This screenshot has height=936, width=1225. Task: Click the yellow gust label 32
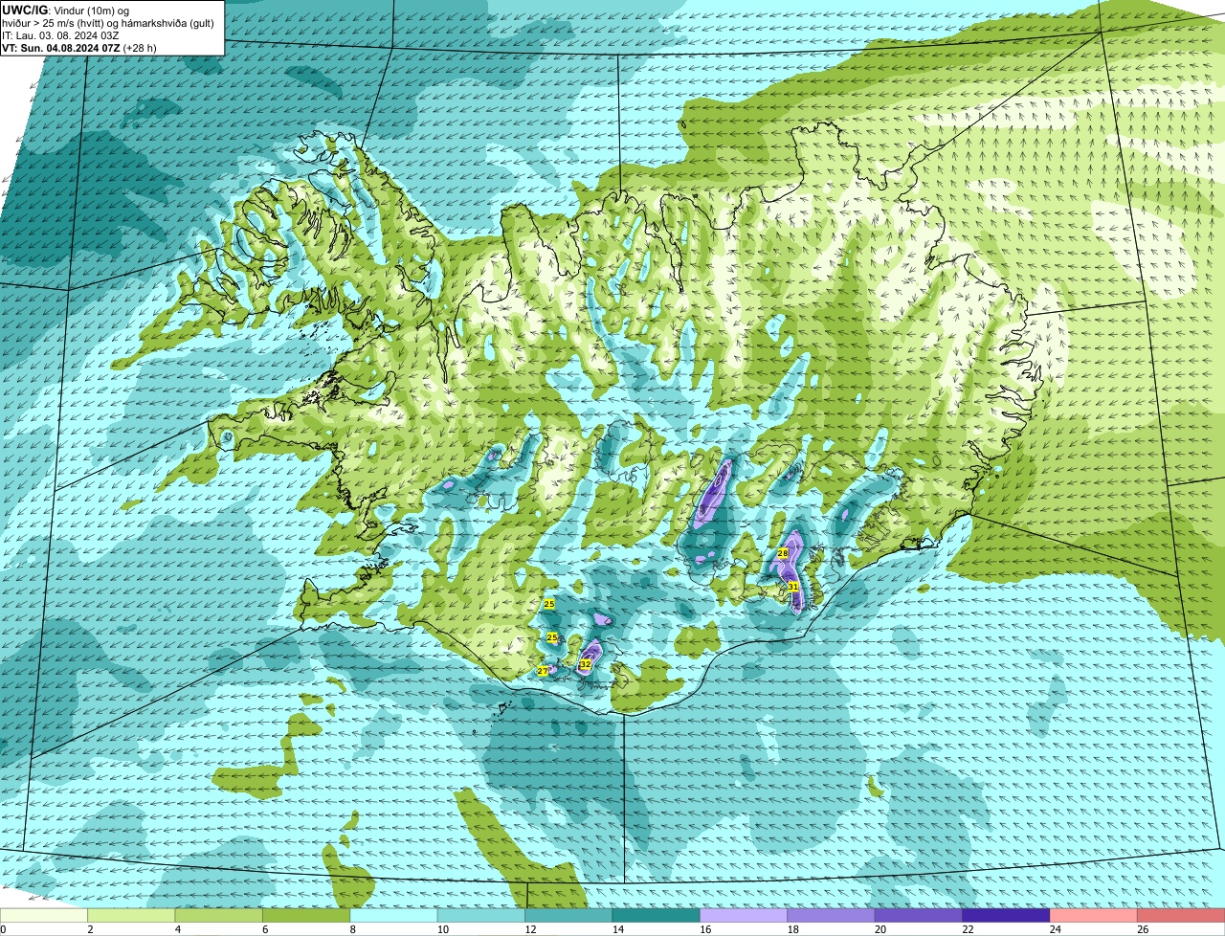coord(586,663)
